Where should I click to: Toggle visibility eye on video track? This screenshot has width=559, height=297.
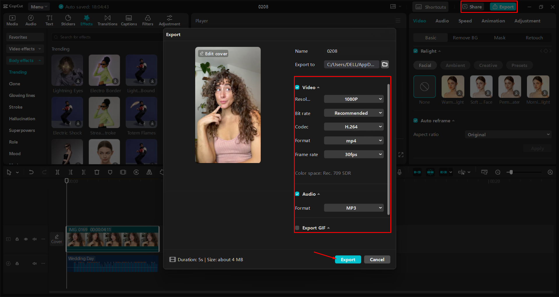(26, 239)
